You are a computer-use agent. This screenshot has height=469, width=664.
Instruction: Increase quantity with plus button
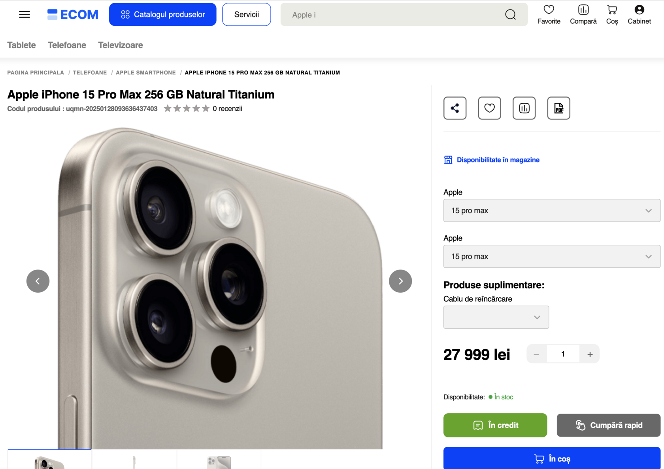click(590, 354)
